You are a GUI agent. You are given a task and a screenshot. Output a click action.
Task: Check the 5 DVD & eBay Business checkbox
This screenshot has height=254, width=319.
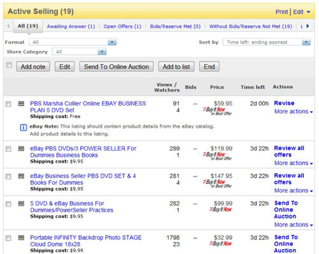click(x=8, y=204)
